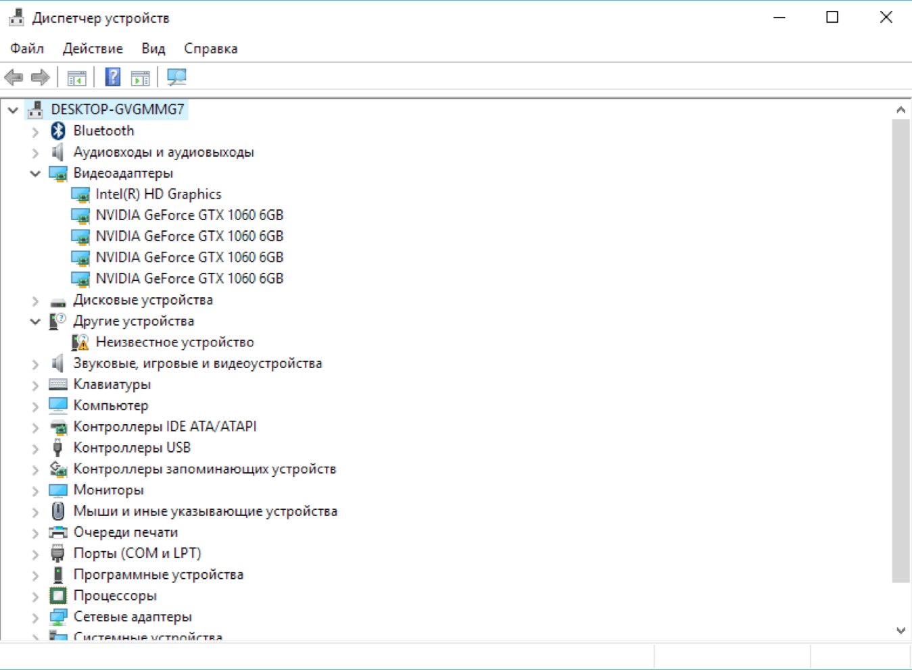Screen dimensions: 912x670
Task: Click the question-mark icon next to Другие устройства
Action: (58, 321)
